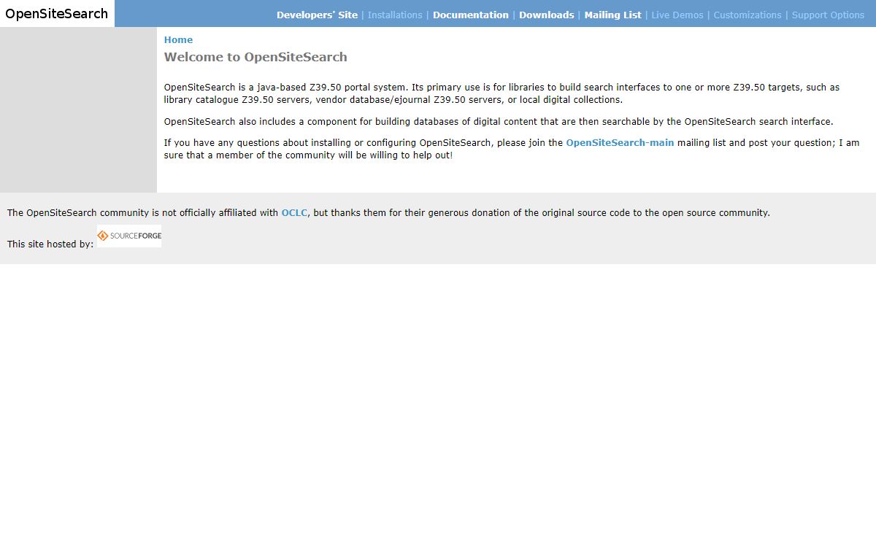
Task: Open the Documentation menu link
Action: coord(471,15)
